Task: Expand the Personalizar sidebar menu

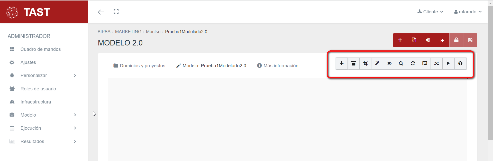Action: 43,75
